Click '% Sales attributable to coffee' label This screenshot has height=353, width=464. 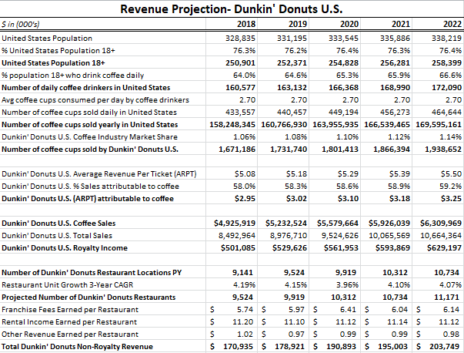pos(90,187)
